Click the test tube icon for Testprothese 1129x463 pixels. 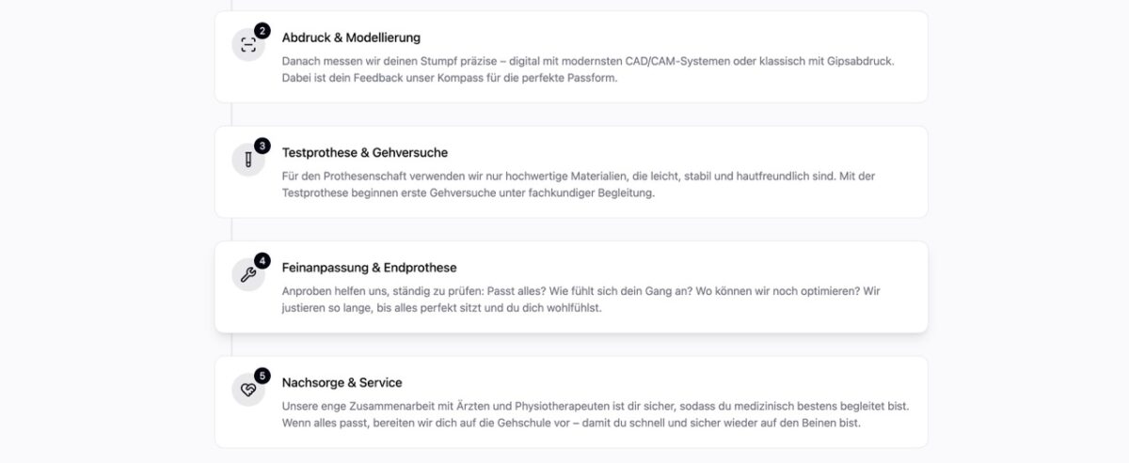point(248,160)
